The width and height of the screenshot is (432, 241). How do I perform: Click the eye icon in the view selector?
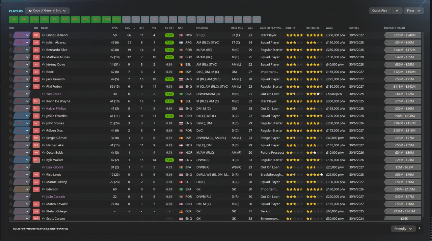(x=30, y=11)
